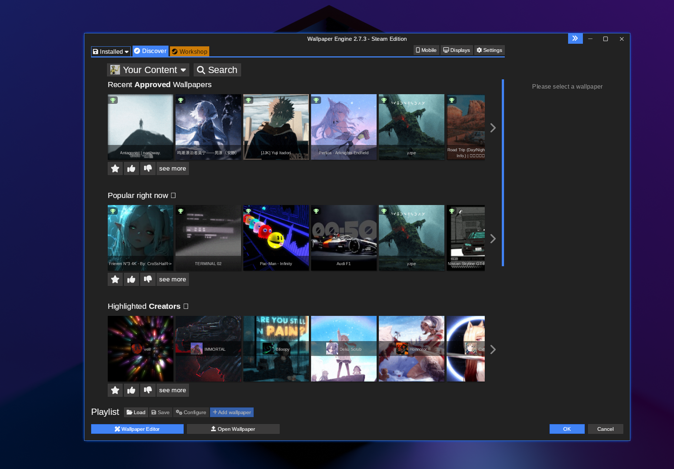This screenshot has width=674, height=469.
Task: Launch the Wallpaper Editor
Action: (137, 429)
